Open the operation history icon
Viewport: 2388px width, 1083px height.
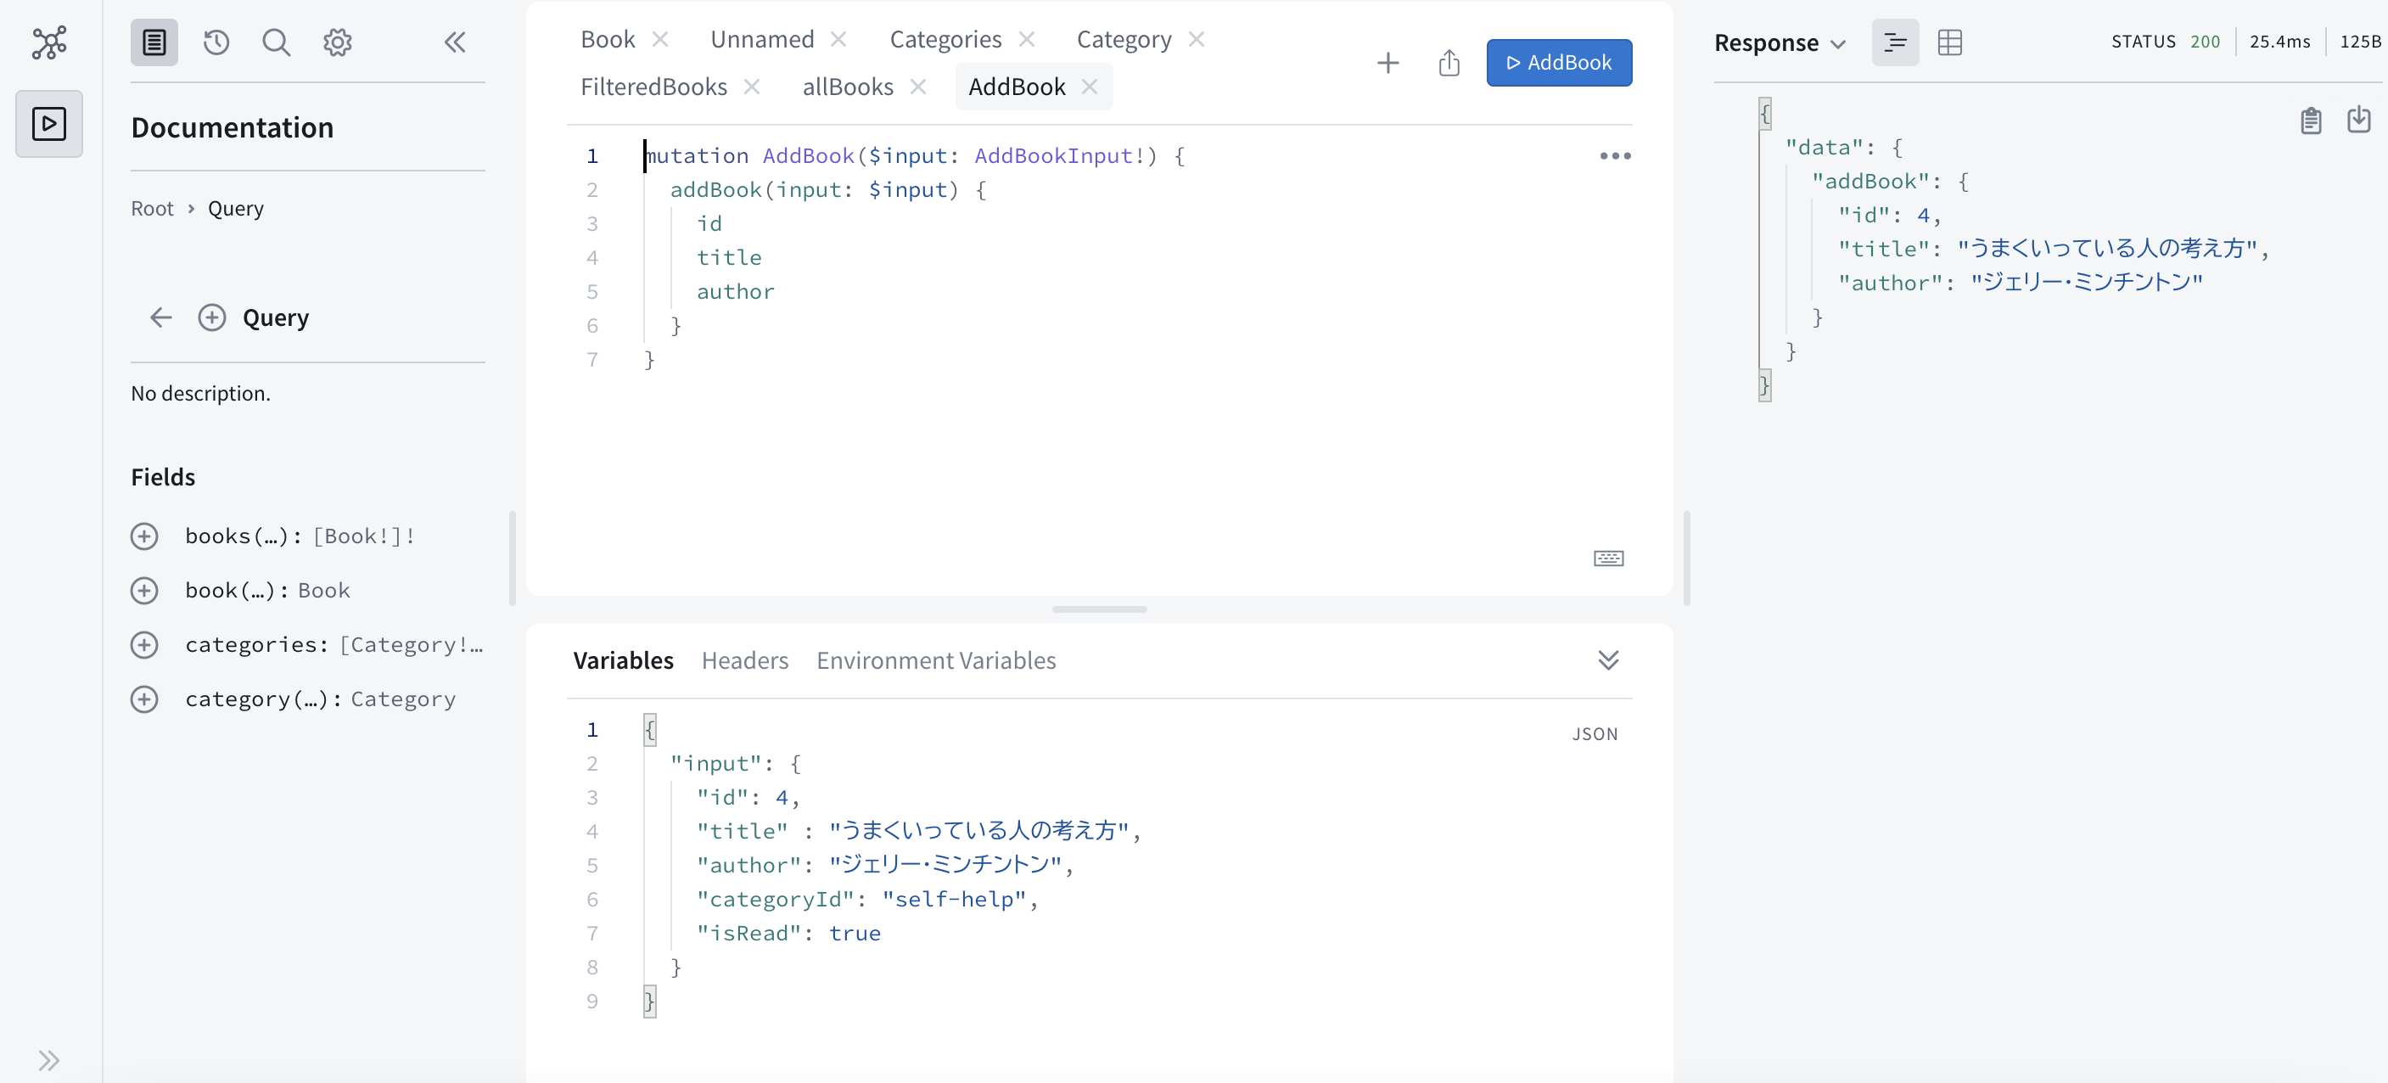pyautogui.click(x=216, y=42)
